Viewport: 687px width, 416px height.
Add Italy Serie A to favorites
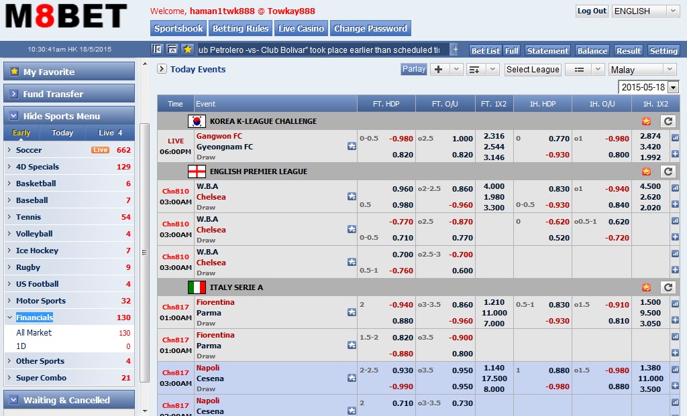point(646,287)
